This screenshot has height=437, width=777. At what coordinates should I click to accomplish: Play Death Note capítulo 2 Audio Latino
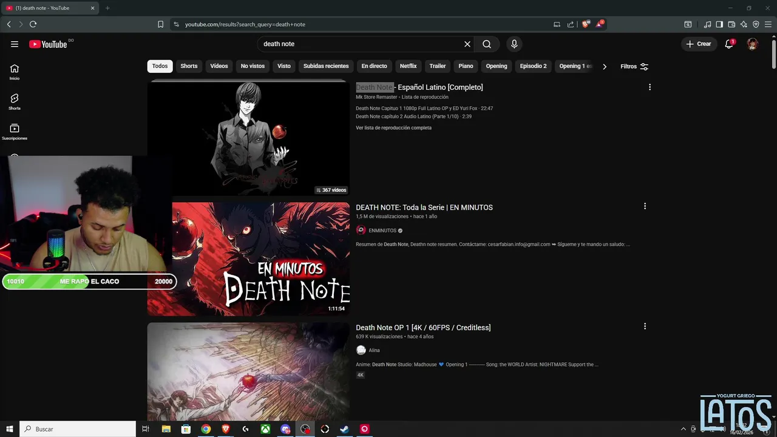[413, 117]
